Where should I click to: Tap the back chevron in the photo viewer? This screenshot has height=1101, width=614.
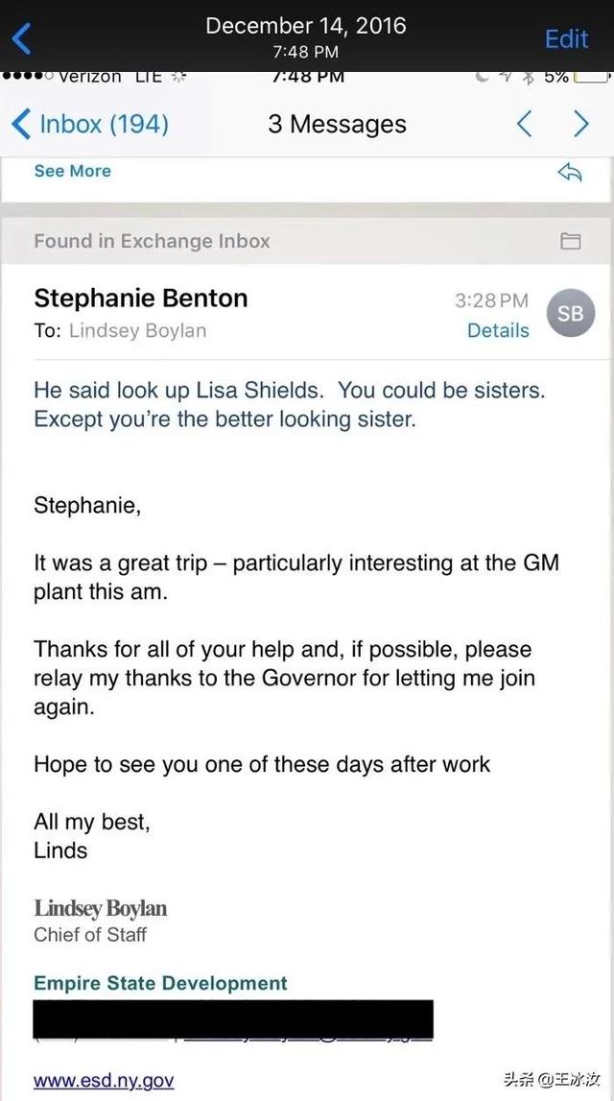22,38
